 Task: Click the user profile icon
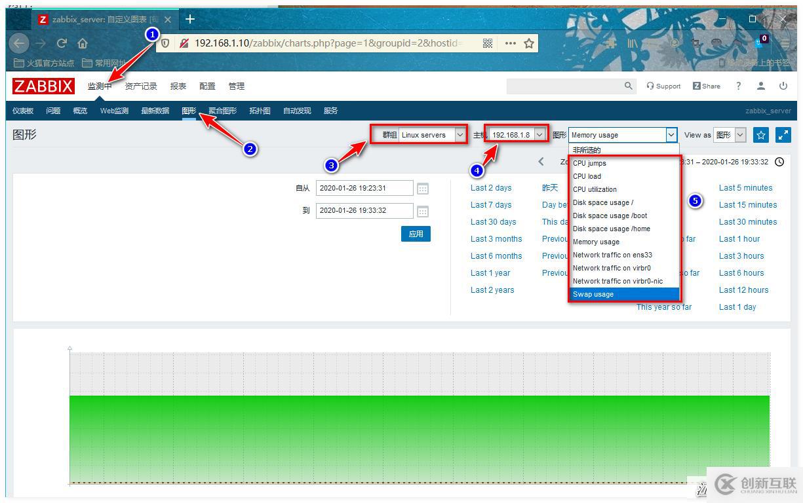tap(761, 86)
